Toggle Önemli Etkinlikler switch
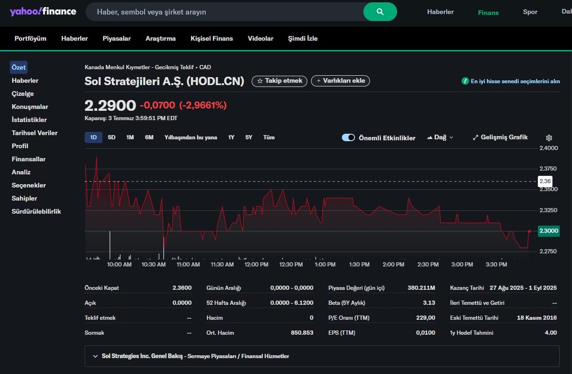572x374 pixels. click(348, 137)
